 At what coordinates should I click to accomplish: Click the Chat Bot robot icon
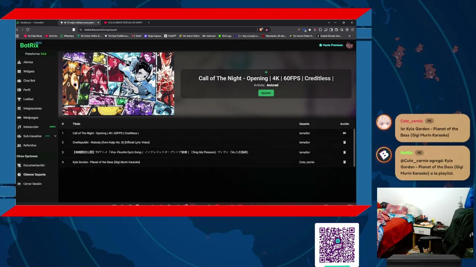coord(19,81)
